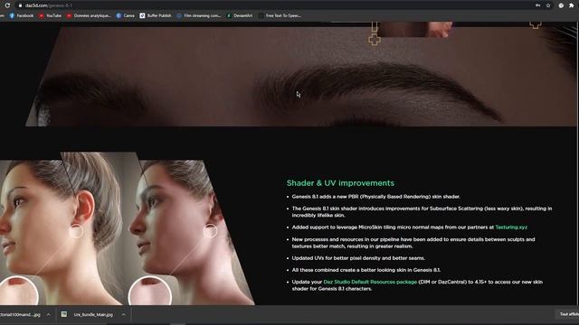Open the browser profile avatar icon
Viewport: 579px width, 325px height.
pos(561,5)
